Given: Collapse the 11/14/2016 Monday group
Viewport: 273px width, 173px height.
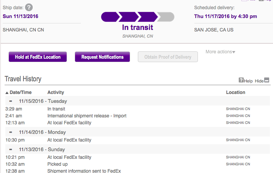Looking at the screenshot, I should (x=11, y=132).
